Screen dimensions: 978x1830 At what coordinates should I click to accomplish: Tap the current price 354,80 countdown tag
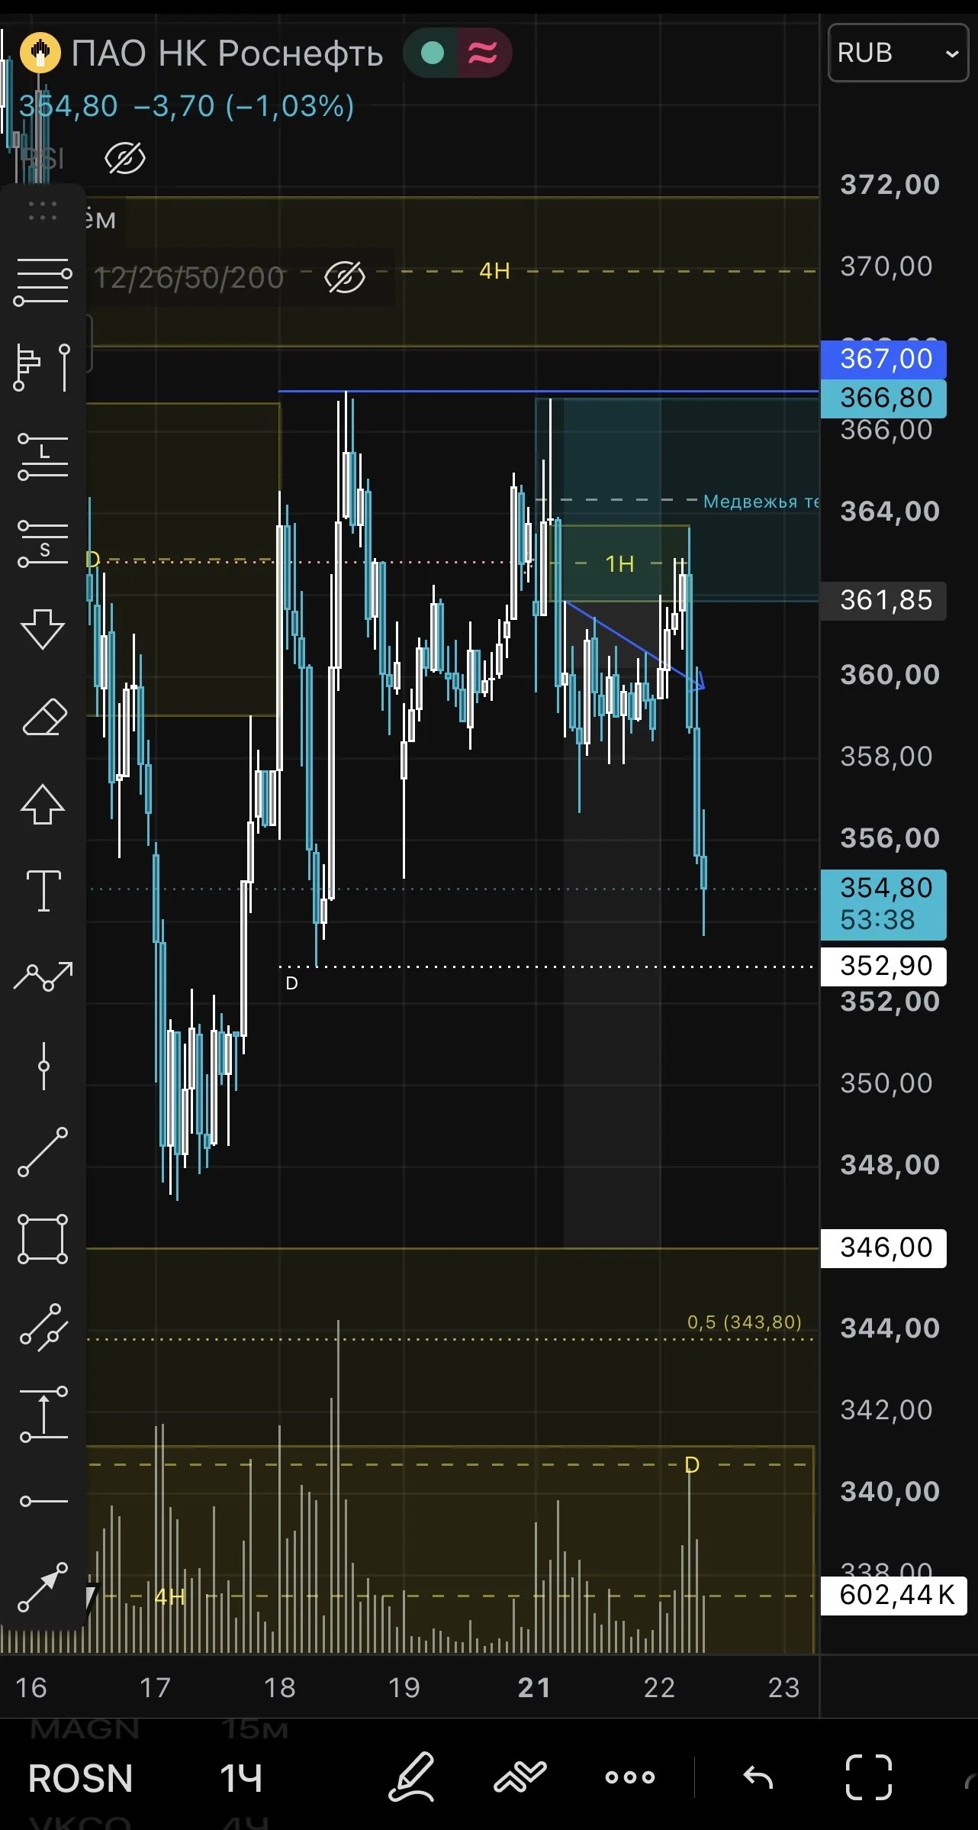[x=883, y=905]
